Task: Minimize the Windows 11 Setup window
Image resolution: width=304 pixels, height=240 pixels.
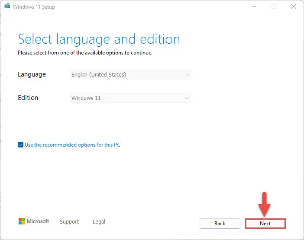Action: 254,7
